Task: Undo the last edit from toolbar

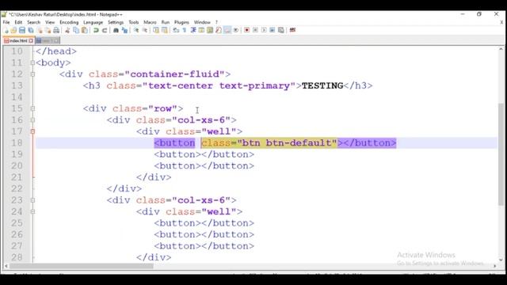Action: pos(96,30)
